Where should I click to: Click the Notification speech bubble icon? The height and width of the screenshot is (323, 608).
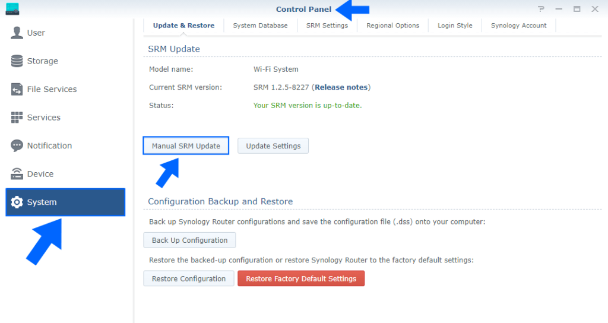17,146
